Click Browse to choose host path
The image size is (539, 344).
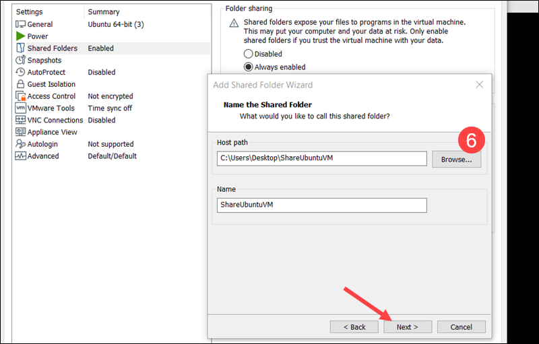(x=461, y=159)
